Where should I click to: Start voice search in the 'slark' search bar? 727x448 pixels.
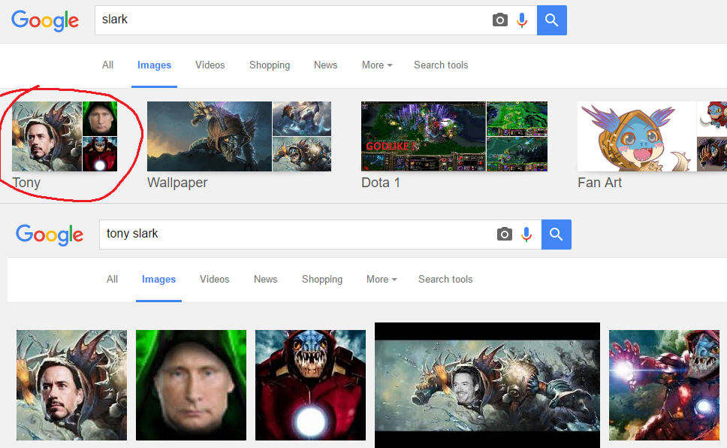click(x=522, y=20)
